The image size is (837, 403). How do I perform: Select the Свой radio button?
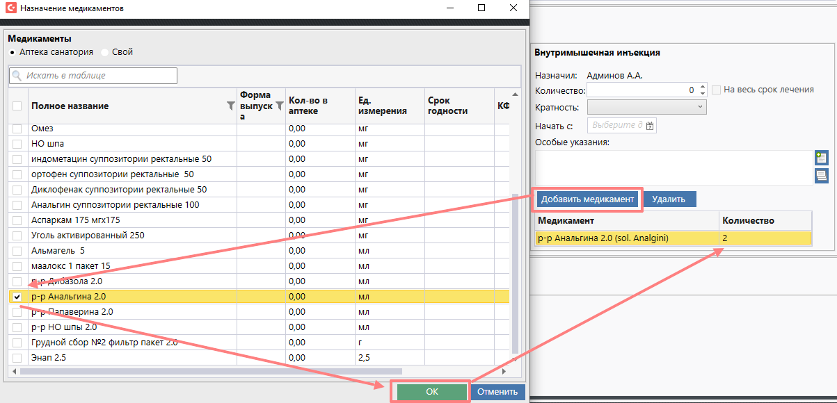(x=105, y=52)
